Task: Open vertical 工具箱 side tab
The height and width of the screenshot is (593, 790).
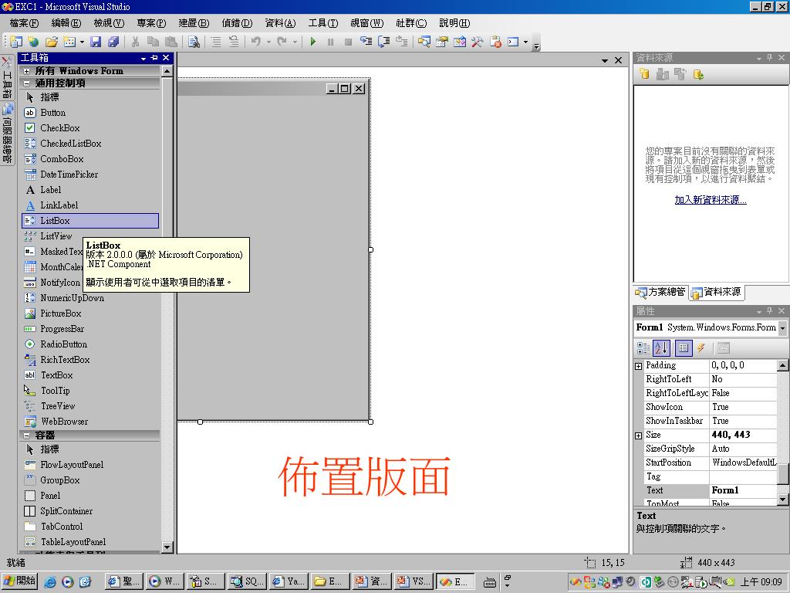Action: click(7, 77)
